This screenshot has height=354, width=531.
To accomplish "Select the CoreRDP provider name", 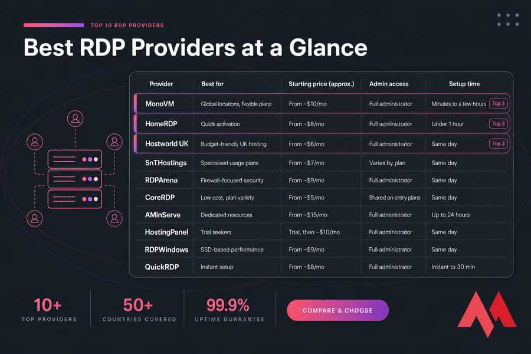I will (160, 198).
